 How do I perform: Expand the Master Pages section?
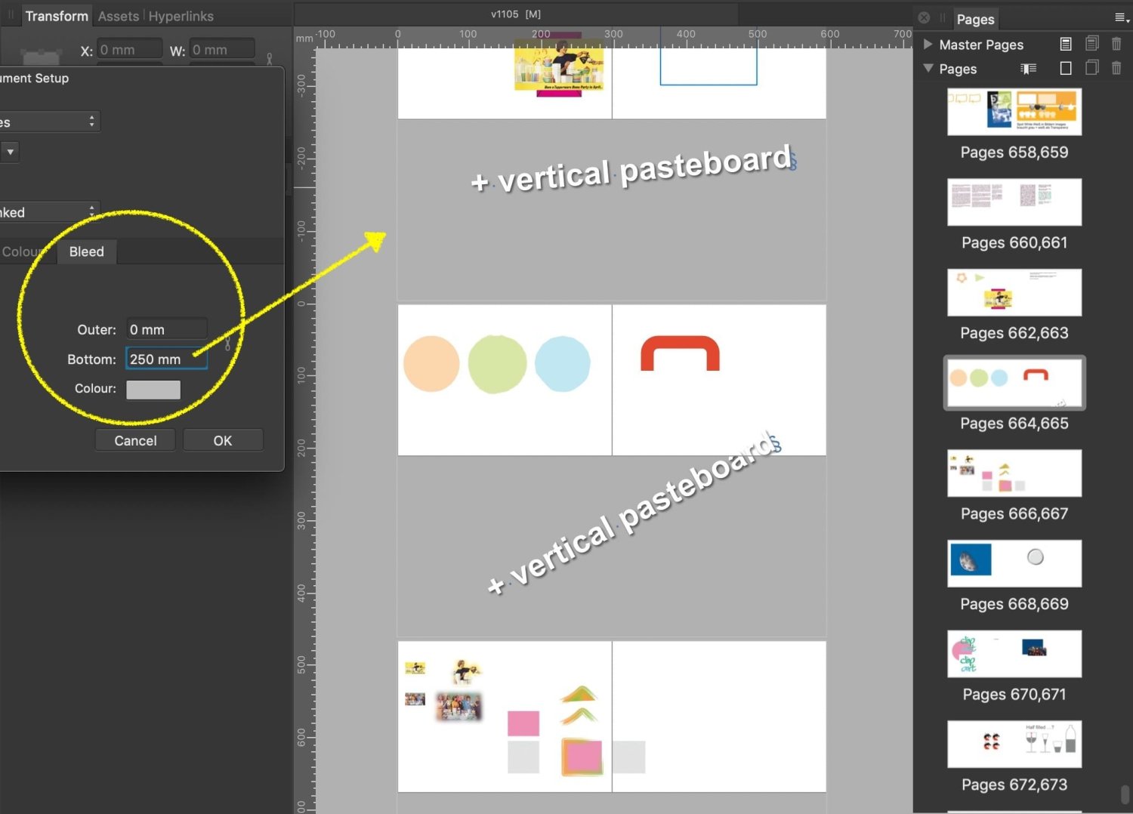[x=928, y=45]
